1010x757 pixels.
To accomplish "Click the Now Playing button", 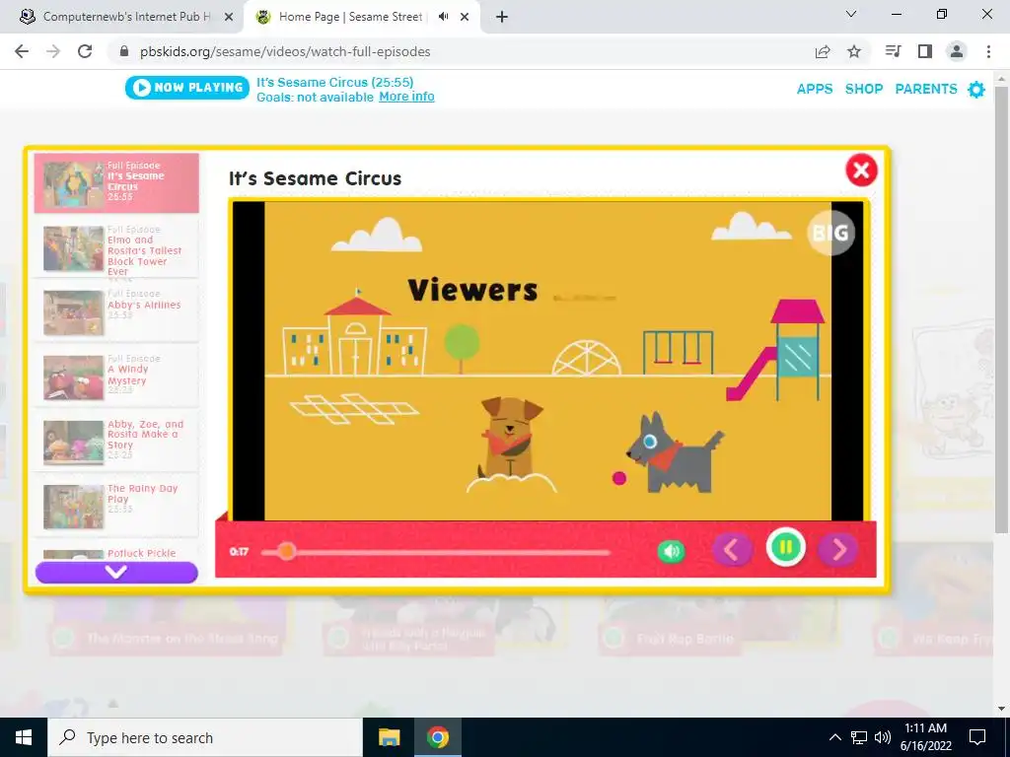I will coord(187,88).
